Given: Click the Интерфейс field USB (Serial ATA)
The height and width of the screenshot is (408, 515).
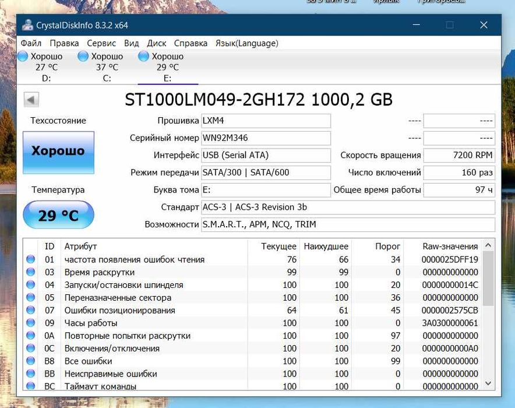Looking at the screenshot, I should pos(266,156).
